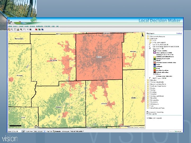Screen dimensions: 191x143
Task: Click the map scale input field
Action: point(17,131)
